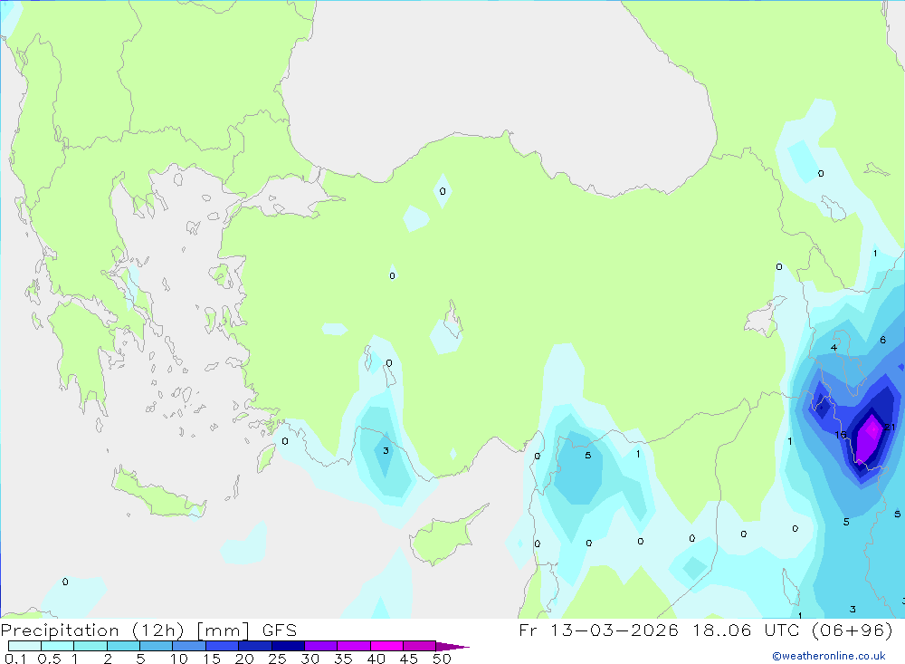Click the "6" precipitation value on the map
The height and width of the screenshot is (664, 905).
tap(882, 340)
